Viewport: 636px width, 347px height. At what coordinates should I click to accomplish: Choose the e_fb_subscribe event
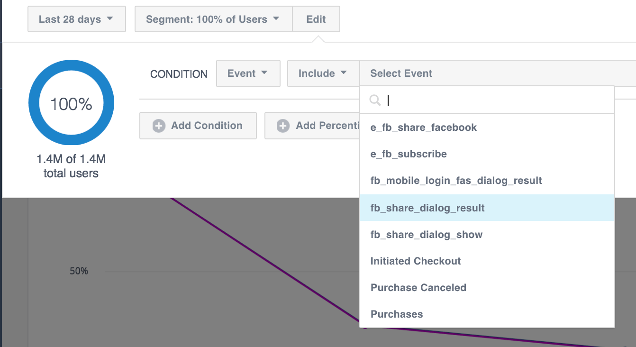click(x=409, y=154)
